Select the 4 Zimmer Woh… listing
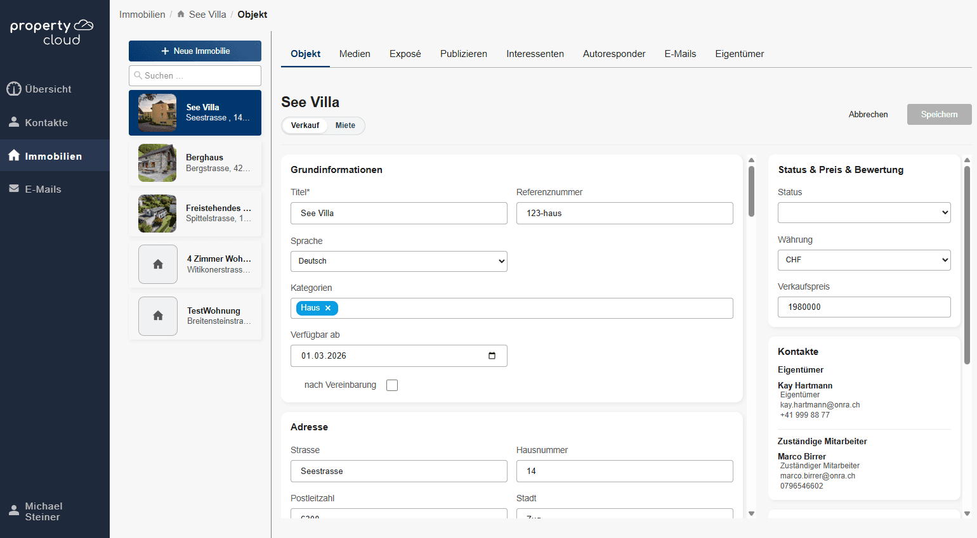Image resolution: width=977 pixels, height=538 pixels. 195,264
